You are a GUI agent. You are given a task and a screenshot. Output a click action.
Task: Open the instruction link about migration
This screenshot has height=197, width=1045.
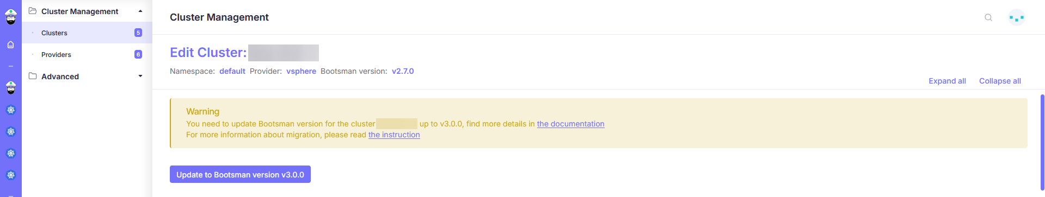click(x=394, y=135)
